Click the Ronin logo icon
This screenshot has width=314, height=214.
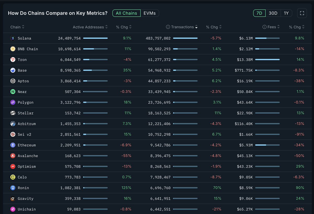13,188
